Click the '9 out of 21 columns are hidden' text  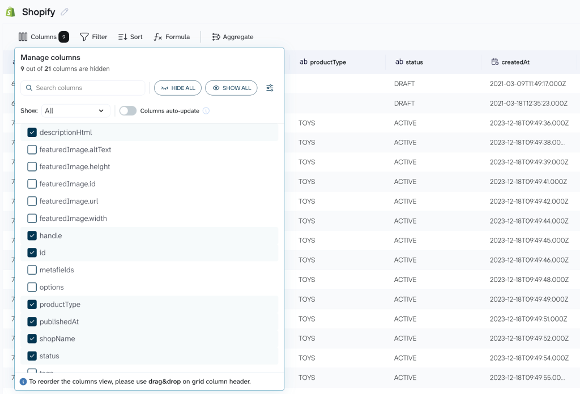[65, 68]
